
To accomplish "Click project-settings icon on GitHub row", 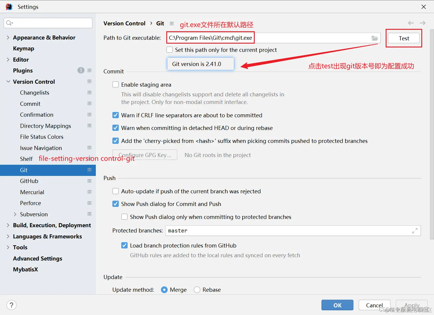I will tap(90, 181).
